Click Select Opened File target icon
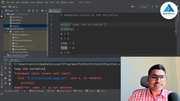This screenshot has width=180, height=101. point(29,11)
